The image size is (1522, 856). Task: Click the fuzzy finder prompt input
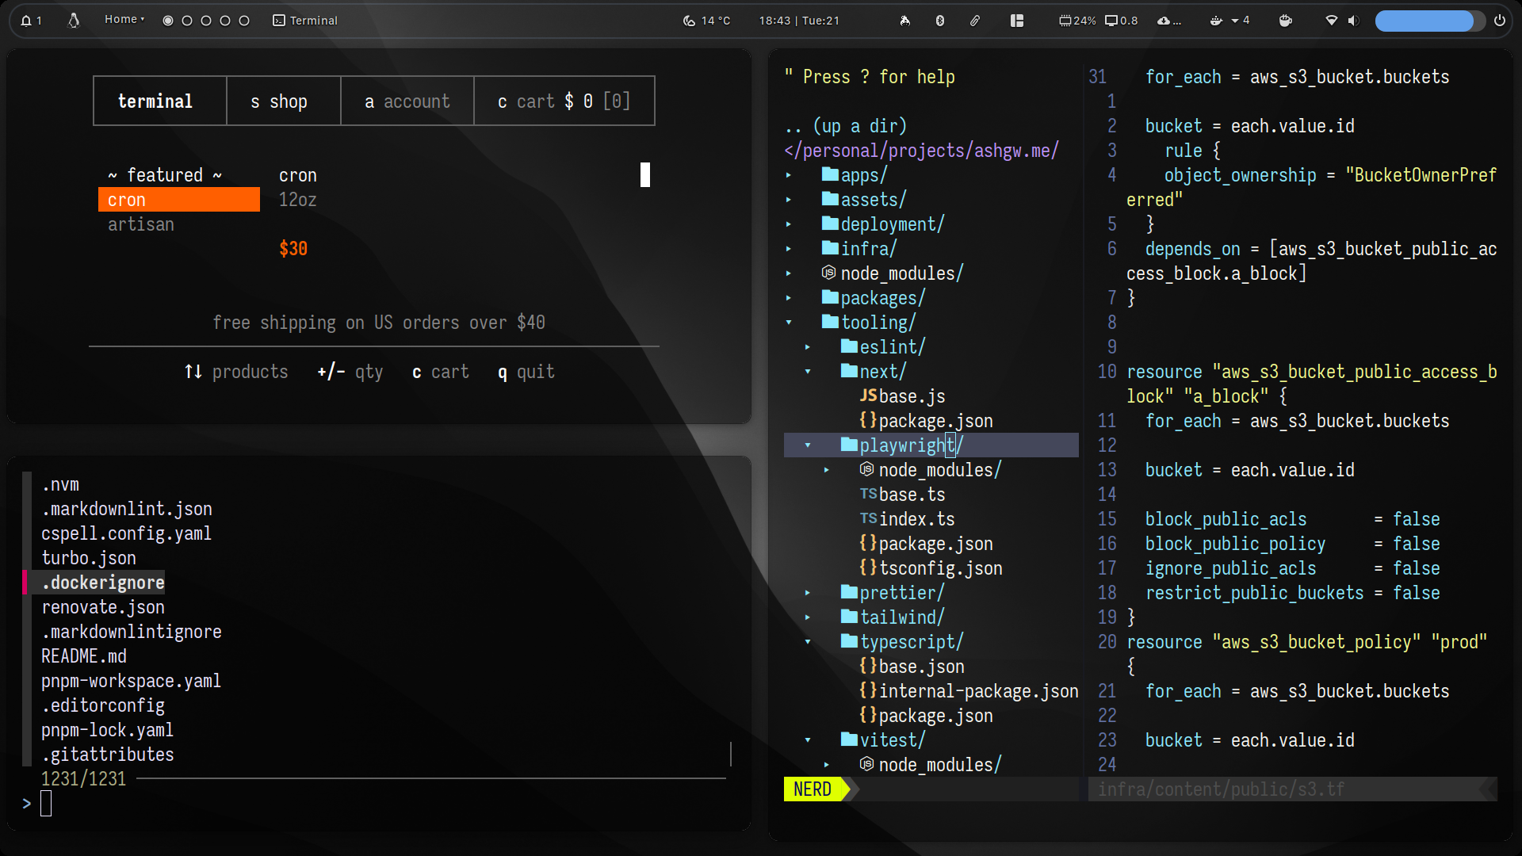point(46,803)
